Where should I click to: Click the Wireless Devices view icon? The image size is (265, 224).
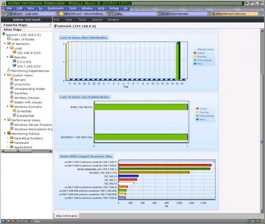point(11,97)
